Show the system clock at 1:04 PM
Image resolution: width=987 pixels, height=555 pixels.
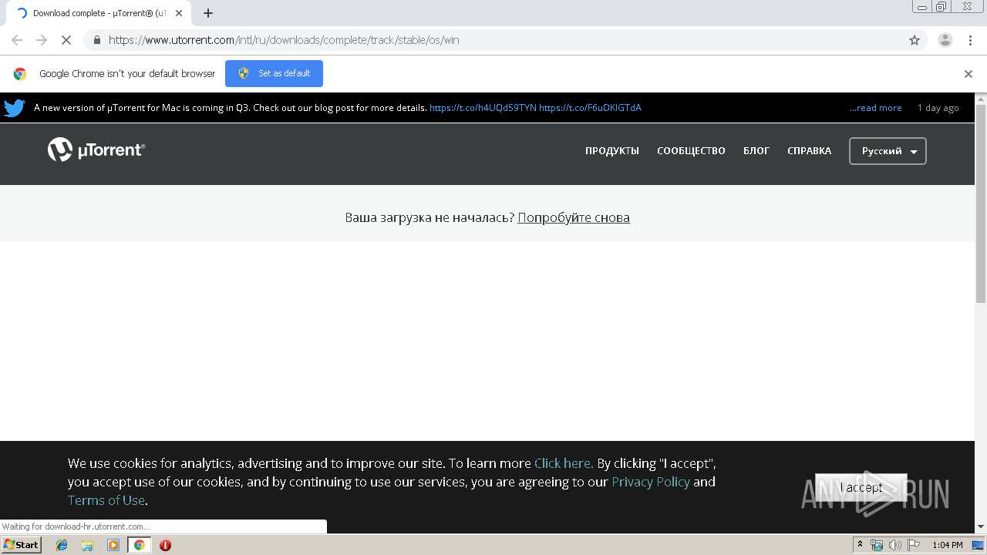click(x=947, y=545)
